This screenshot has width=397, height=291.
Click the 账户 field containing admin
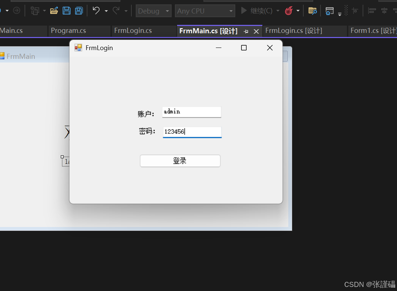point(192,112)
